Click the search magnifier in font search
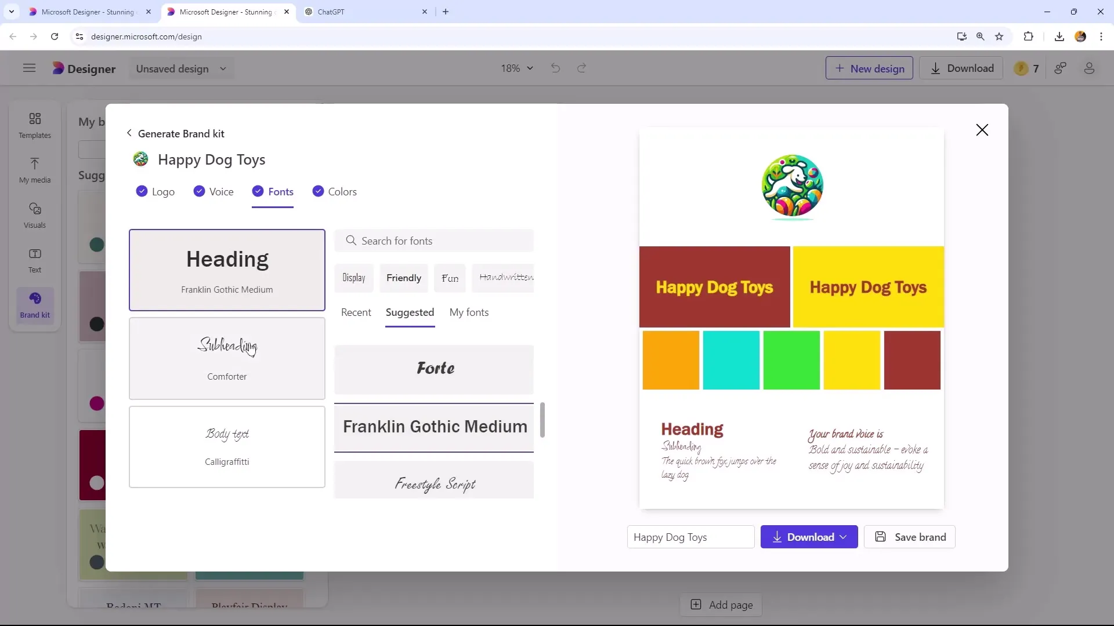1114x626 pixels. (350, 241)
